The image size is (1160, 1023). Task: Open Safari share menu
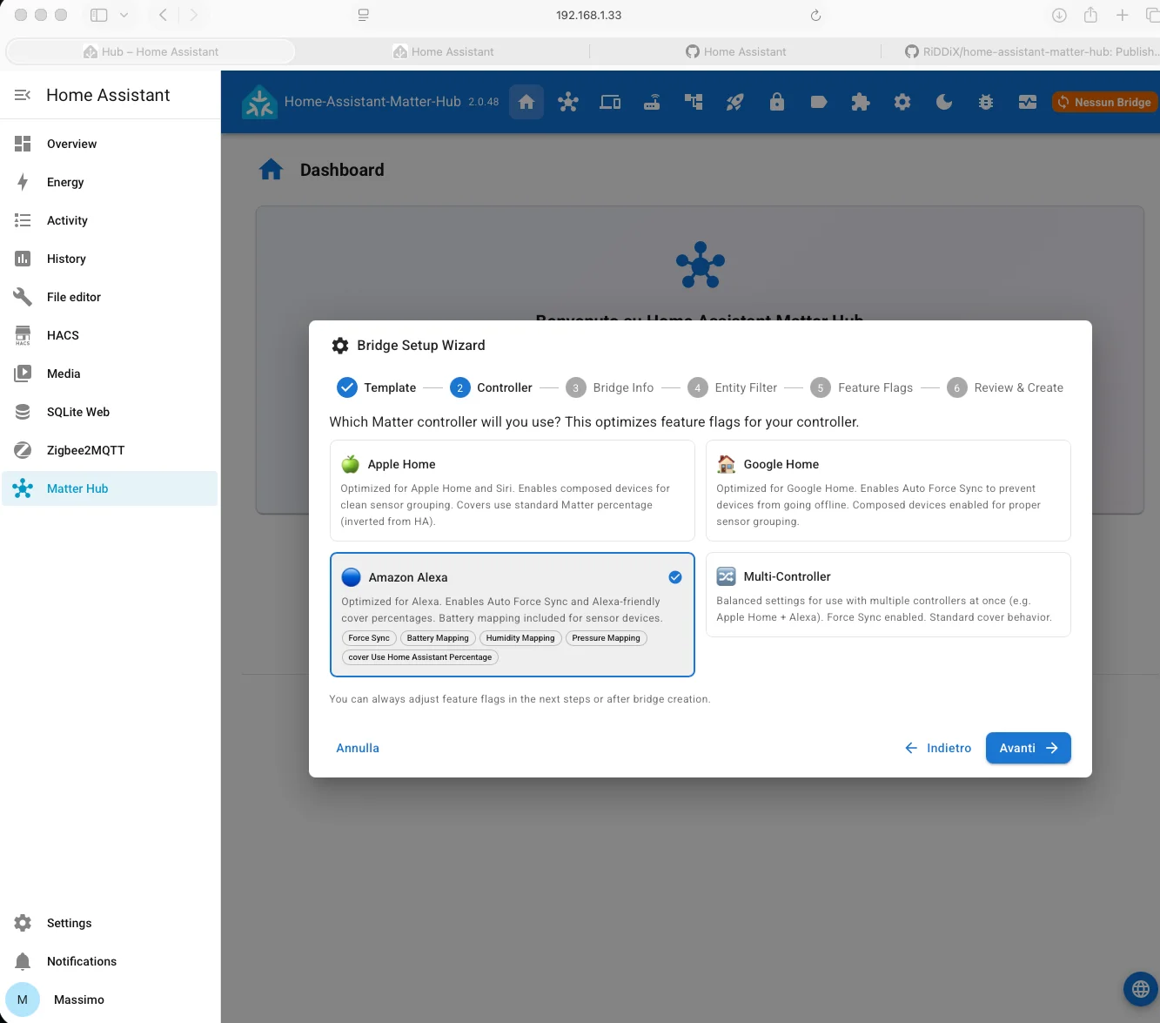click(x=1090, y=15)
